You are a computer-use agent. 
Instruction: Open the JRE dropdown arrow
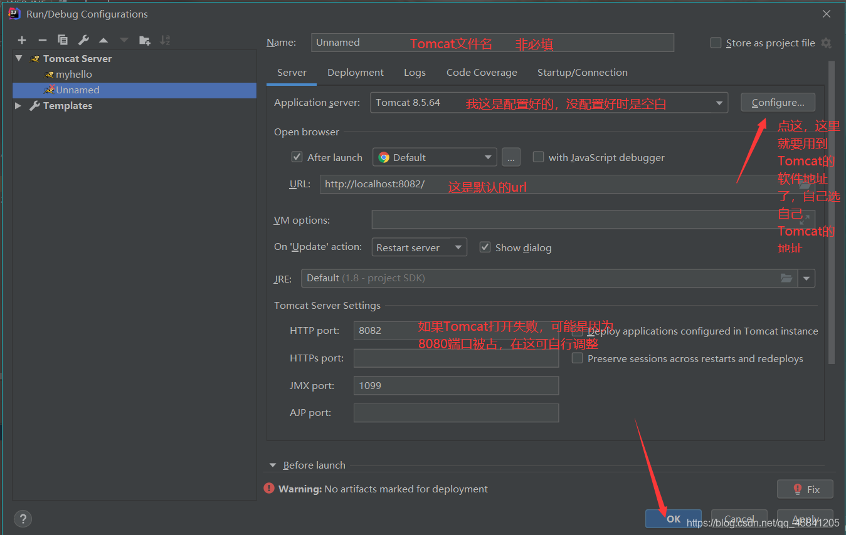coord(806,278)
